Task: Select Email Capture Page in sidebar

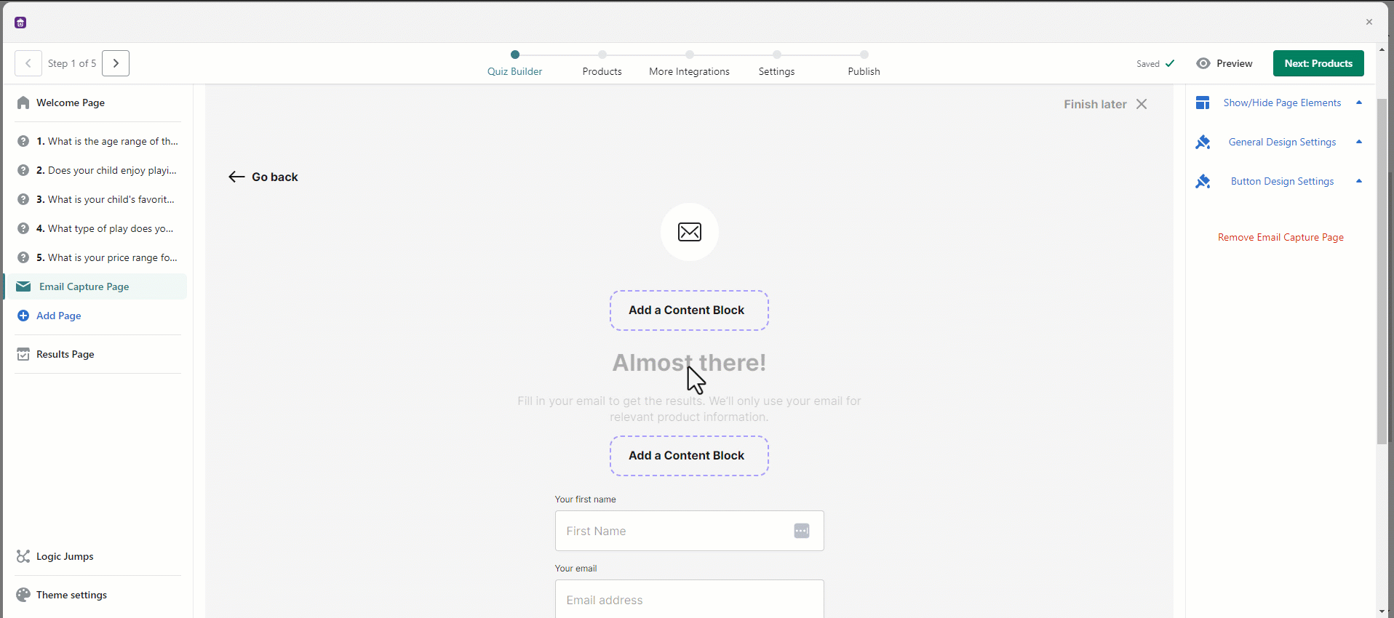Action: click(x=96, y=286)
